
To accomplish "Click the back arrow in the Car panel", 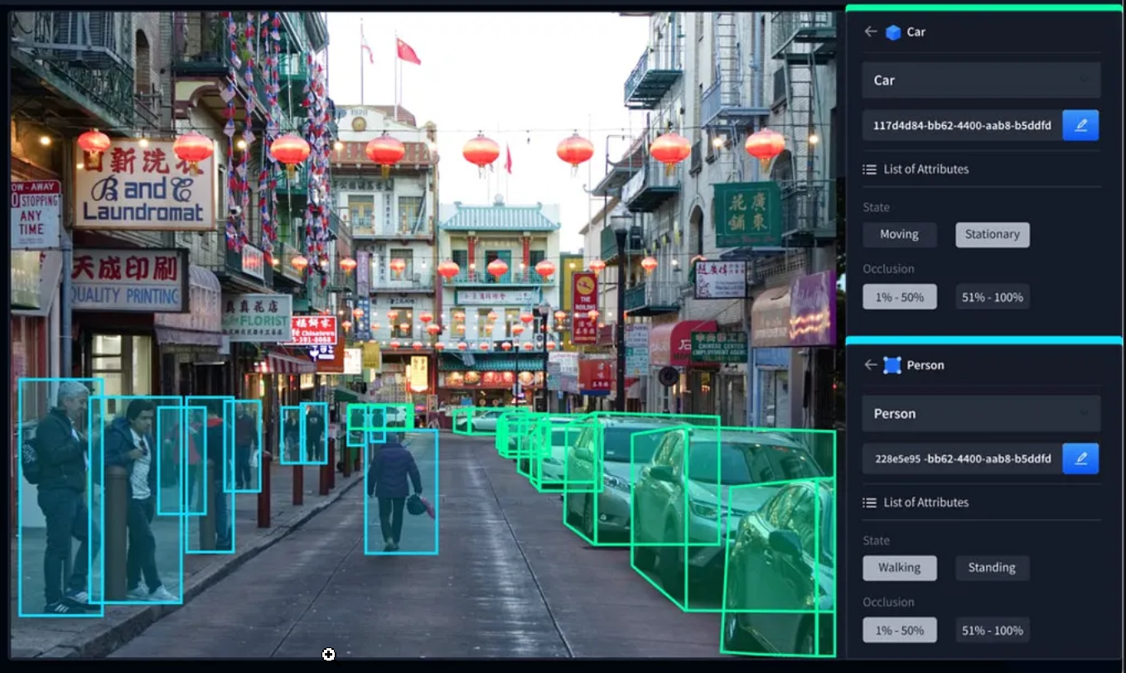I will pyautogui.click(x=870, y=31).
